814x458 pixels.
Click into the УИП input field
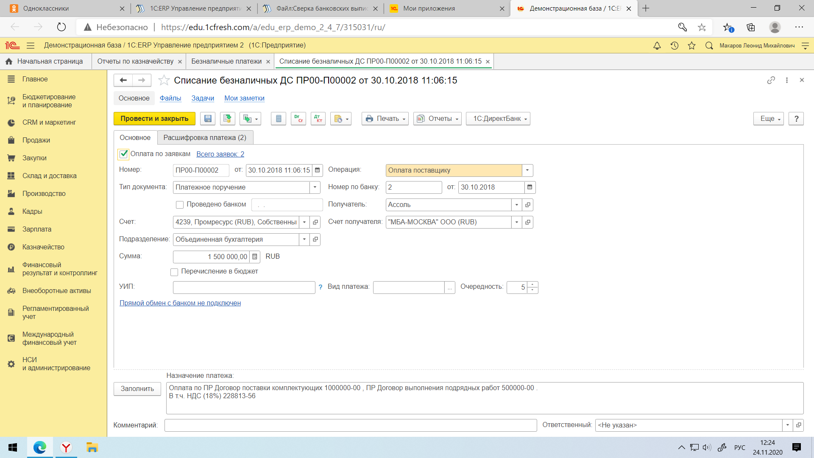(x=244, y=287)
